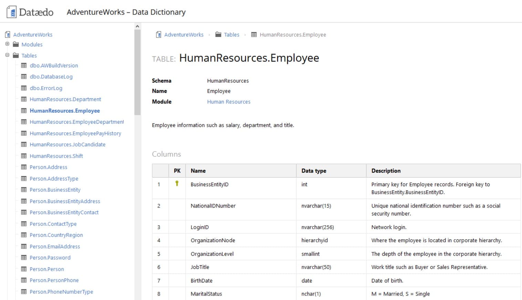Click the sidebar scrollbar thumb
This screenshot has height=300, width=522.
(137, 72)
